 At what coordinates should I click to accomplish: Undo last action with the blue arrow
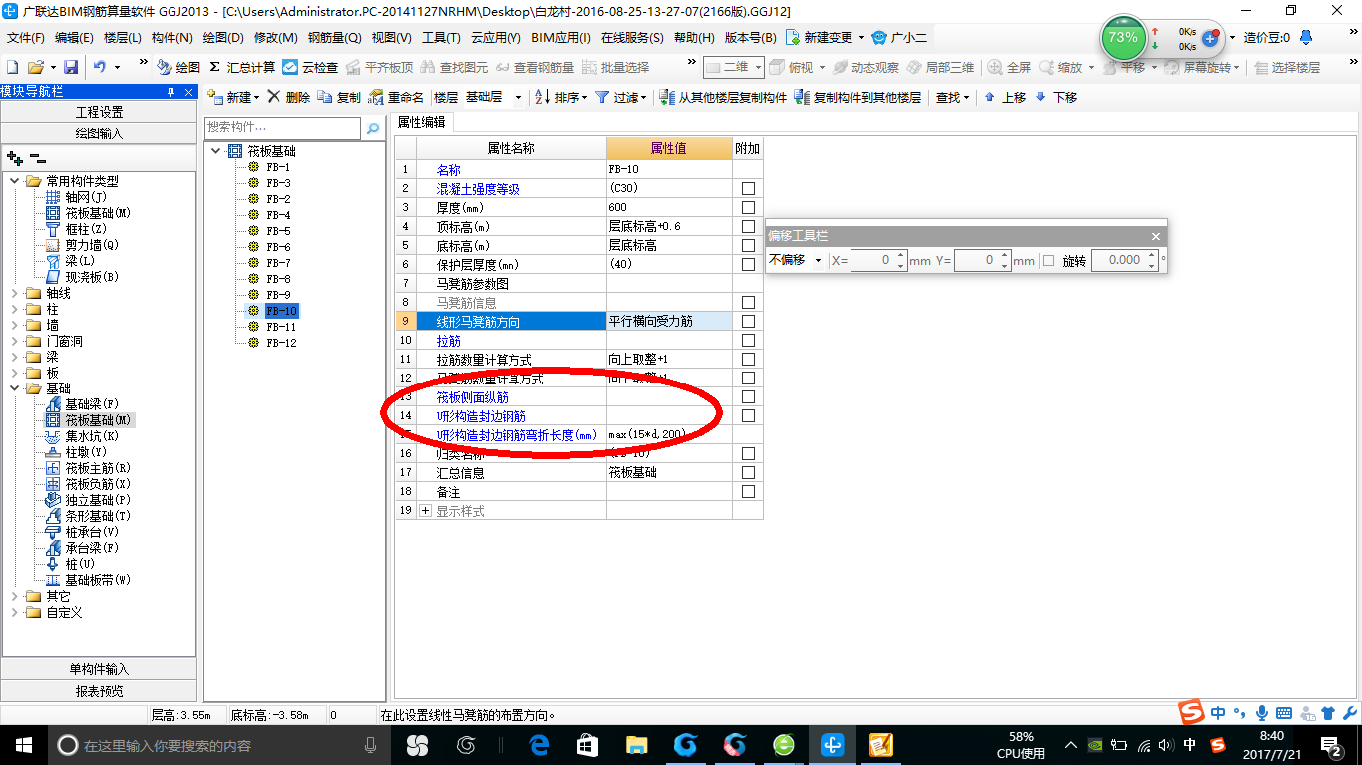100,67
